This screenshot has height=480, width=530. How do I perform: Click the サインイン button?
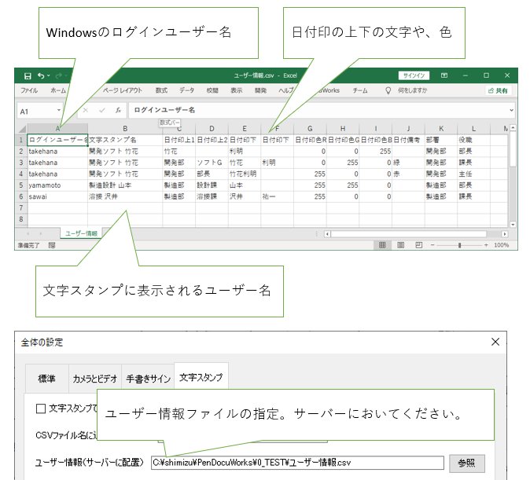point(414,75)
